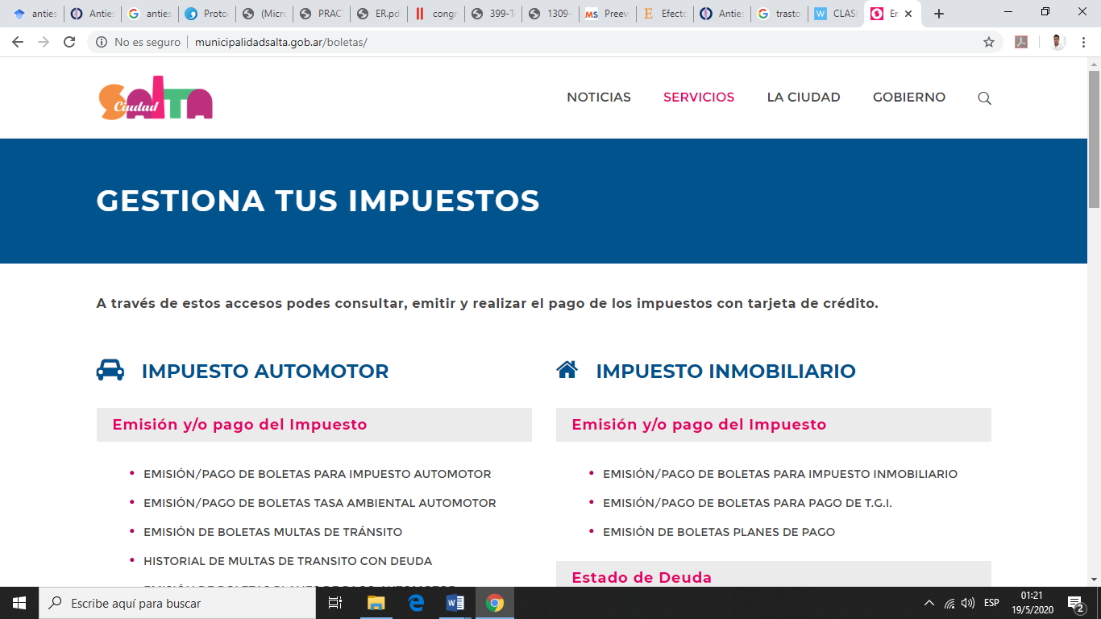Switch to the PRAC browser tab
The height and width of the screenshot is (619, 1101).
[x=322, y=14]
